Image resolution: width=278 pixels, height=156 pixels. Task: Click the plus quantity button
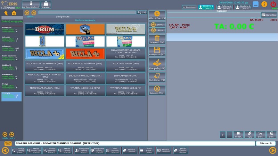223,135
